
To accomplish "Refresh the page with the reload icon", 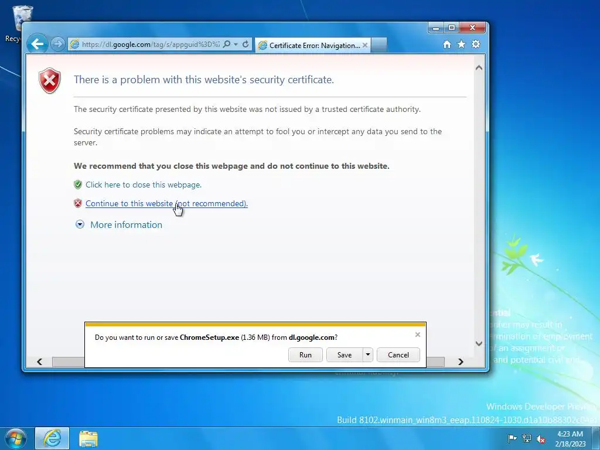I will point(246,45).
